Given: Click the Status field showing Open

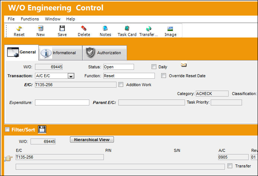Looking at the screenshot, I should (x=119, y=67).
